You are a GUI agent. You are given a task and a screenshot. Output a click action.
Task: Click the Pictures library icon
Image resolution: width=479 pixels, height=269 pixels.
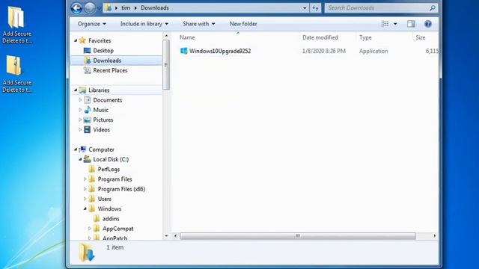[x=88, y=120]
